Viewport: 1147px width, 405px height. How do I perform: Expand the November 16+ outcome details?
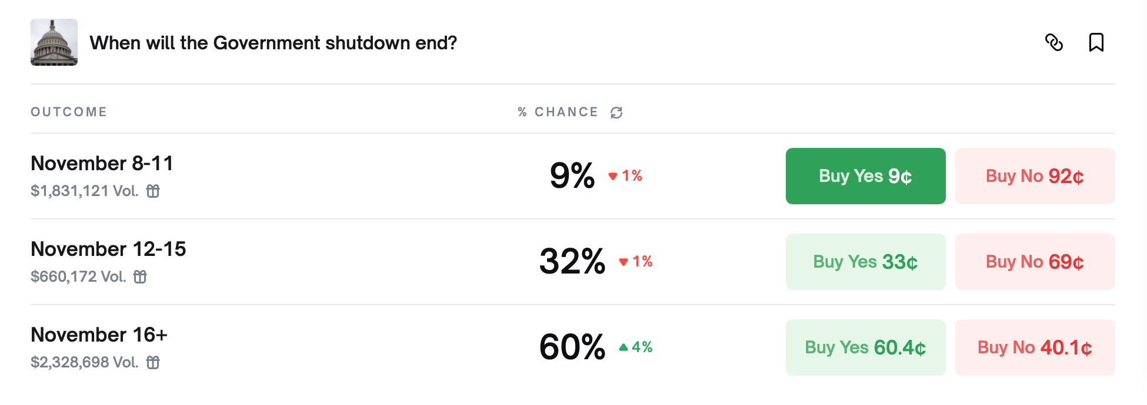pos(99,335)
